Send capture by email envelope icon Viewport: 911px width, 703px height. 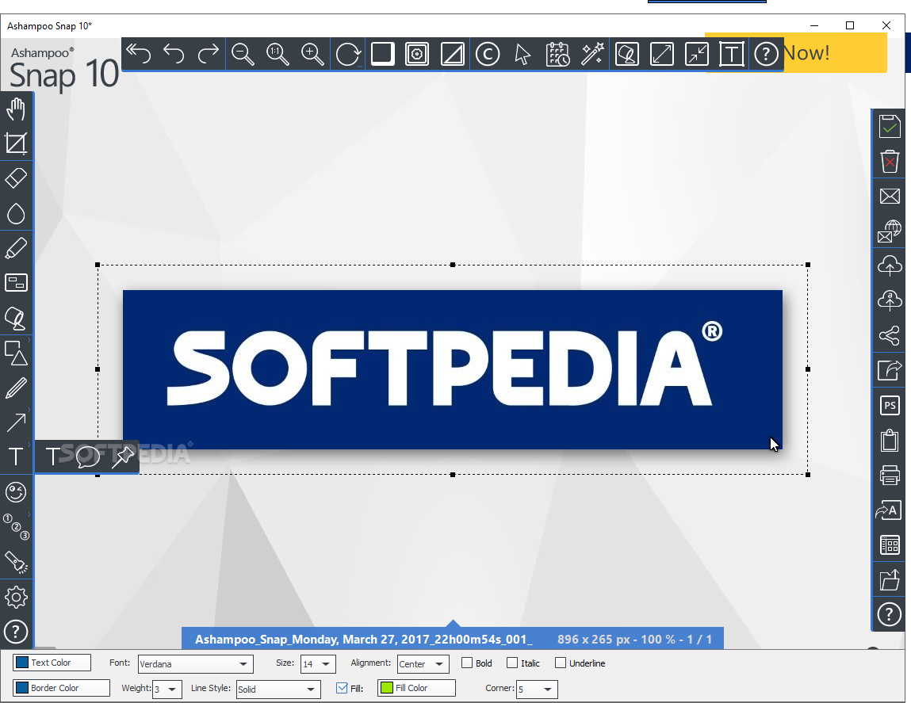[890, 197]
